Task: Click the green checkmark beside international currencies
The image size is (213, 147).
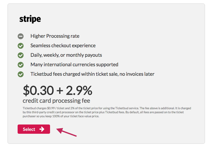Action: pyautogui.click(x=21, y=65)
